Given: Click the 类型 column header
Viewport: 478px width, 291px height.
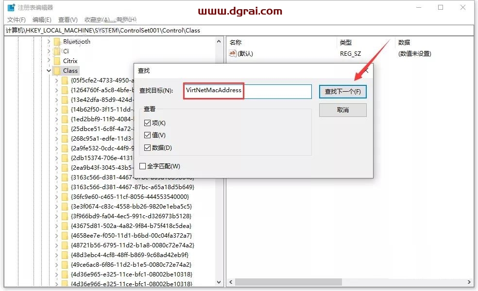Looking at the screenshot, I should tap(346, 43).
